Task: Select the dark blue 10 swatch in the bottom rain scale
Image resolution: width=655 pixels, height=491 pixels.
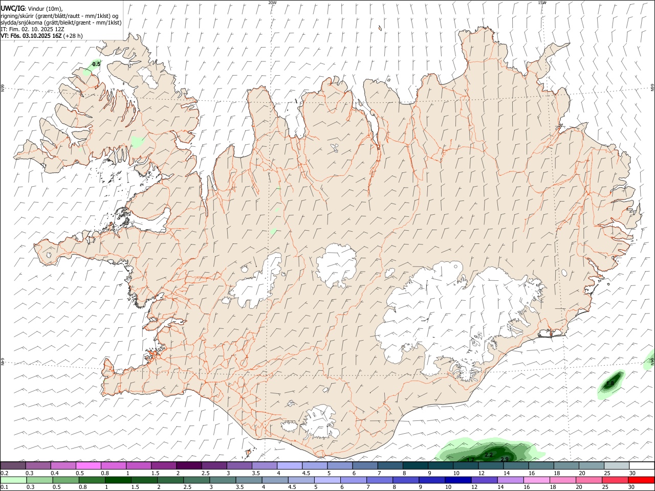Action: point(458,480)
